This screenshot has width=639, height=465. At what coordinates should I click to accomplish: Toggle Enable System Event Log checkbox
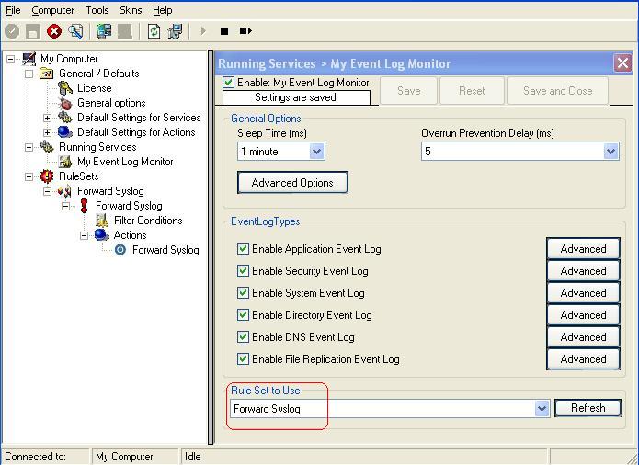(x=243, y=293)
